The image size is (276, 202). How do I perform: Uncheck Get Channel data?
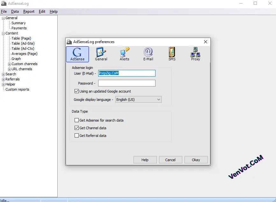[x=76, y=128]
